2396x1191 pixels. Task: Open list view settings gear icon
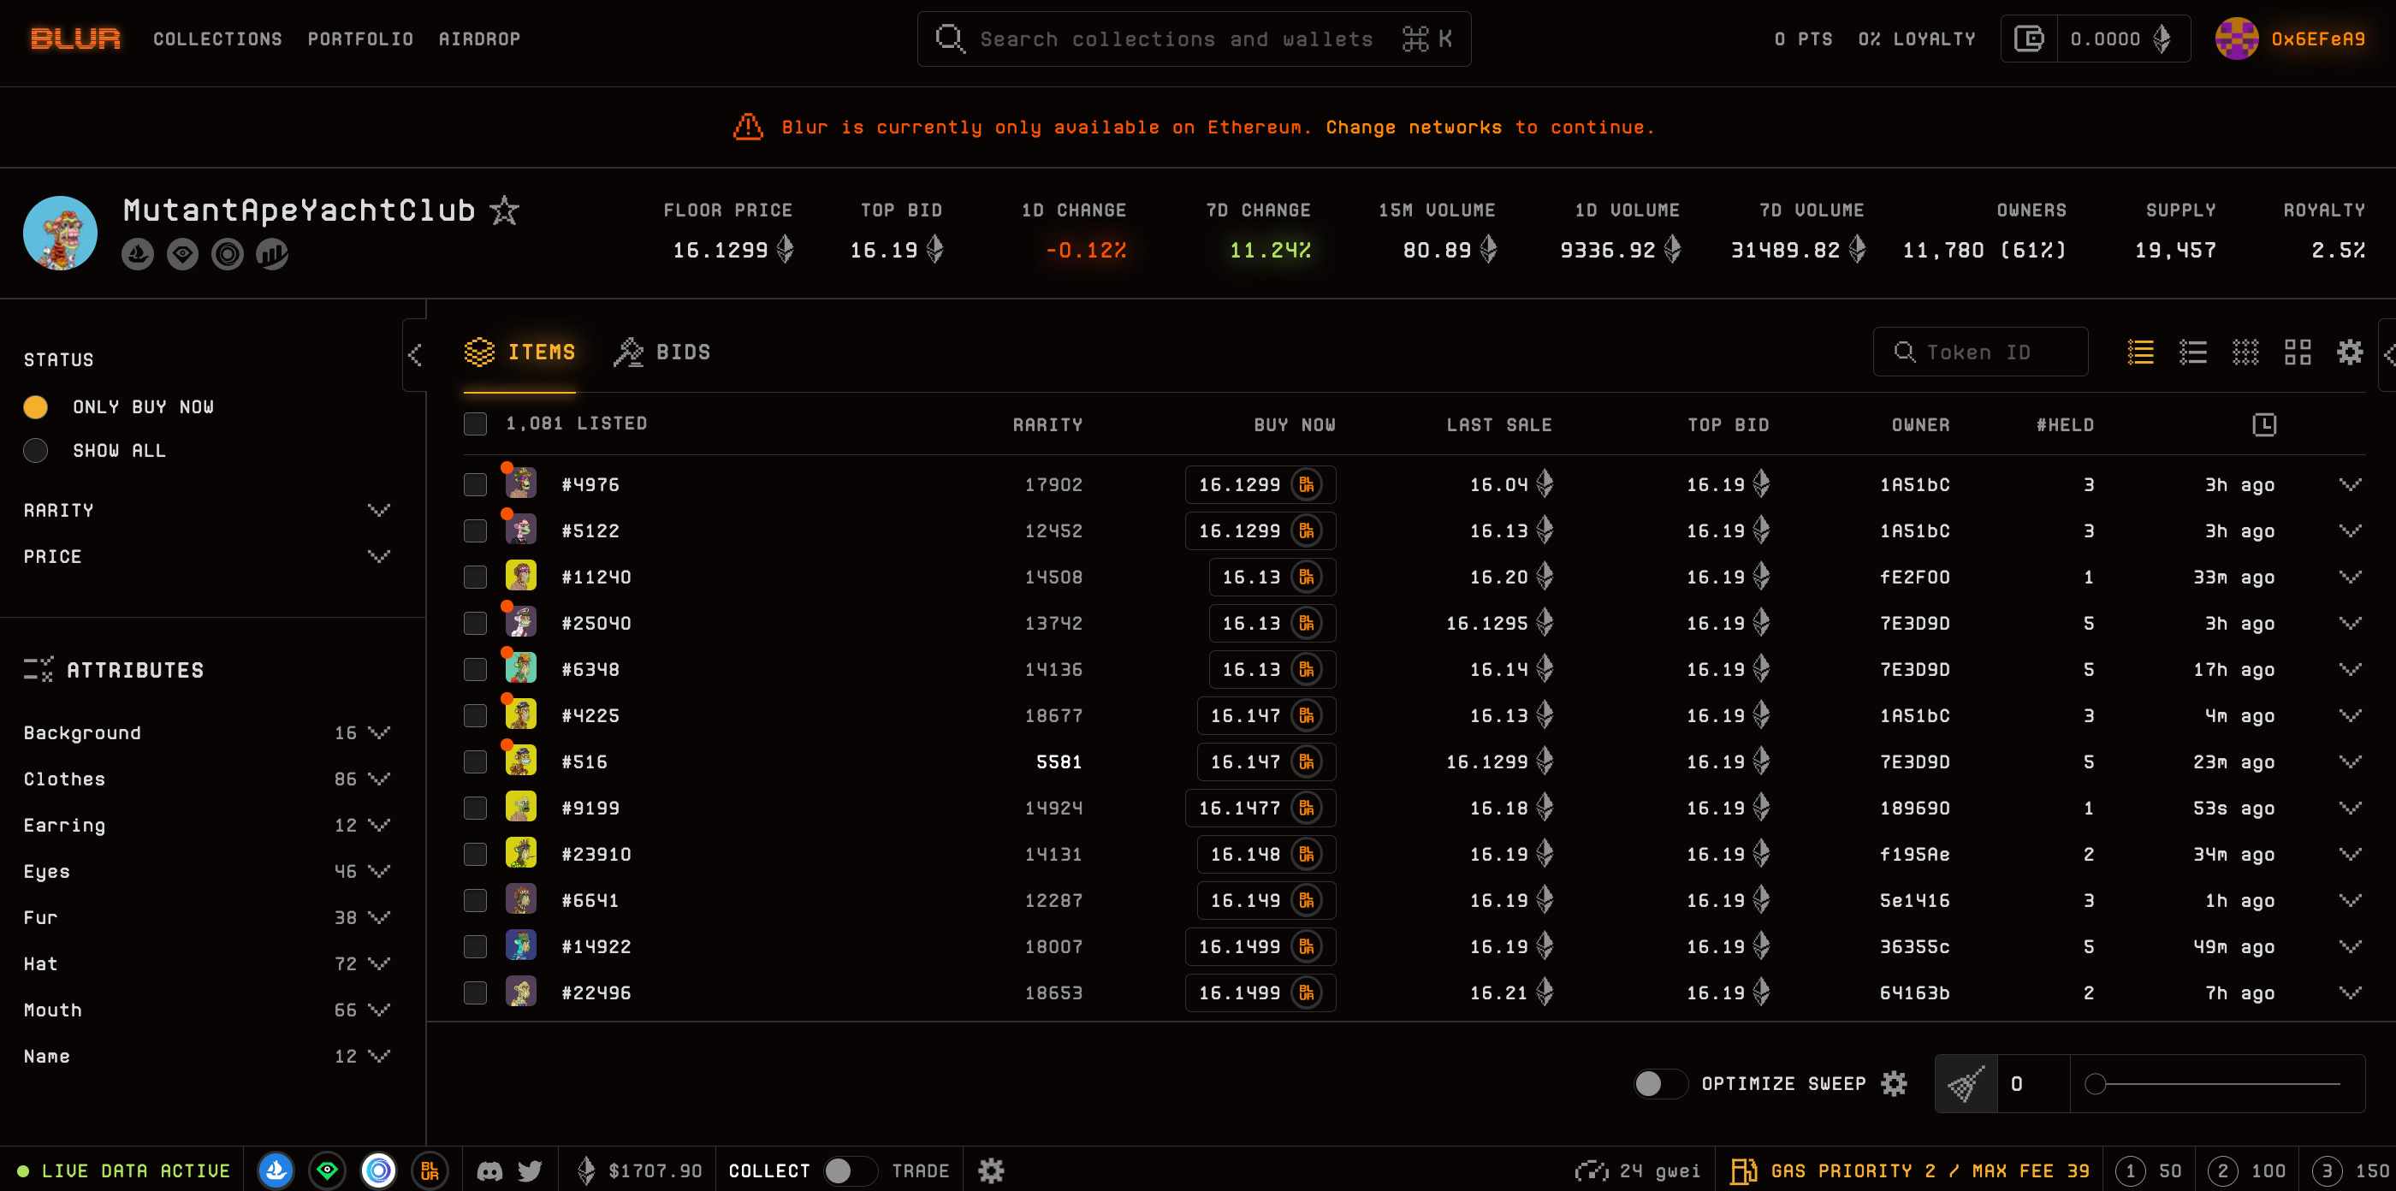coord(2350,353)
